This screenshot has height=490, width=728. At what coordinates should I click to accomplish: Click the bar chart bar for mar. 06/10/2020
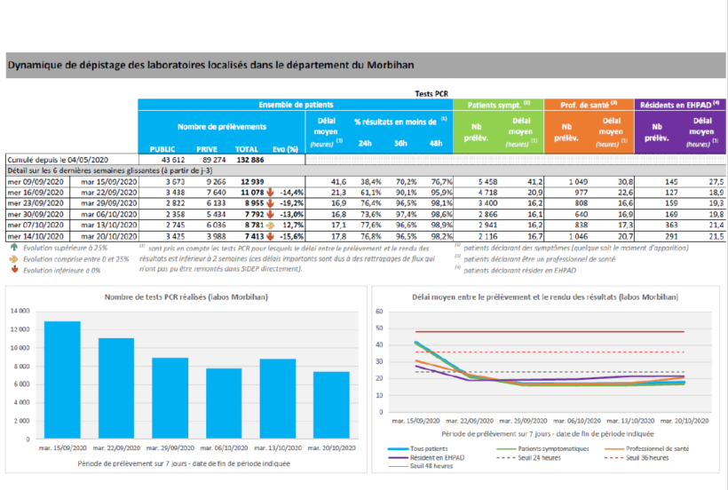click(x=224, y=403)
